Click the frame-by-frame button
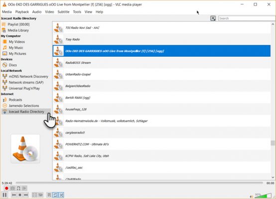Viewport: 276px width, 199px height. pos(24,188)
